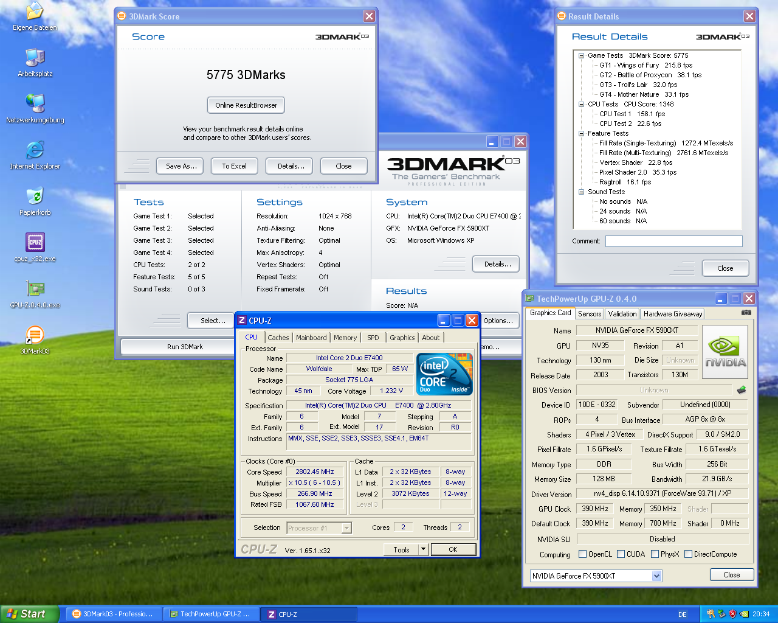Click OK button in CPU-Z
The width and height of the screenshot is (778, 623).
[453, 549]
